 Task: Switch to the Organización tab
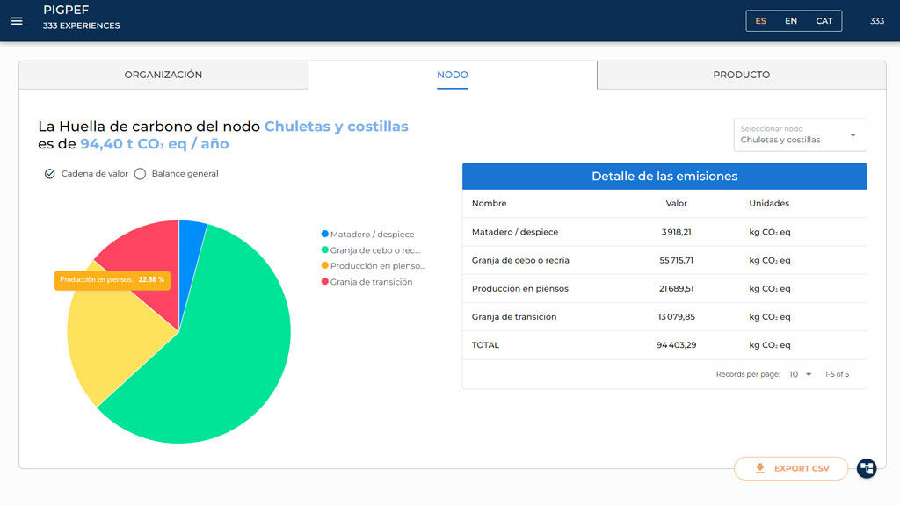coord(163,75)
